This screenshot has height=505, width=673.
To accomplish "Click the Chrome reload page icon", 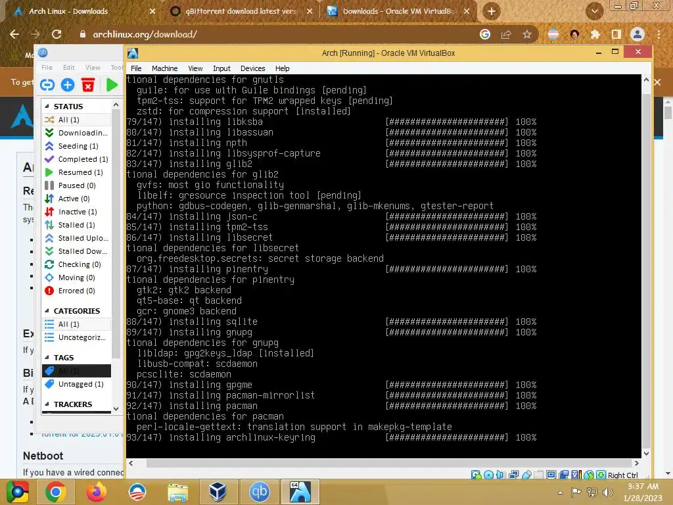I will click(x=57, y=34).
